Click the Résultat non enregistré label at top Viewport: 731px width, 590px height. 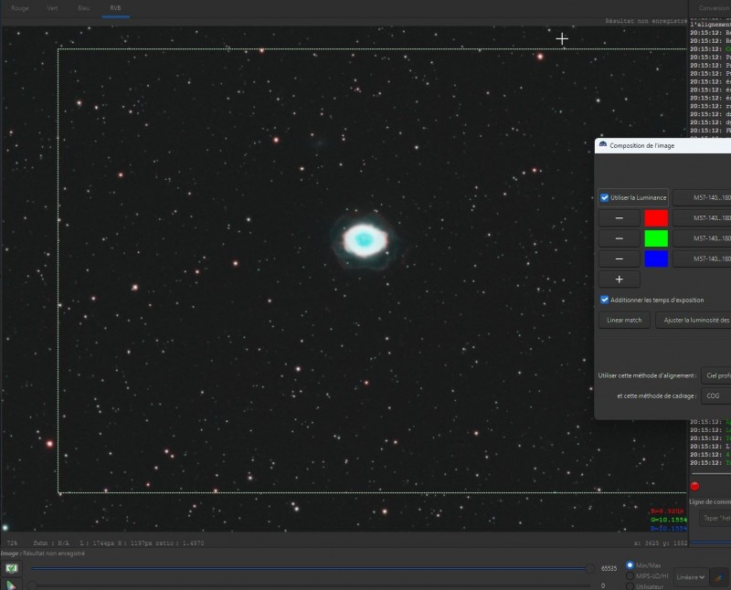click(646, 21)
